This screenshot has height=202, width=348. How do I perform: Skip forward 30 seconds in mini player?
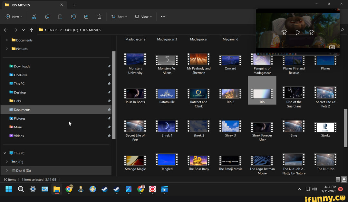click(311, 32)
